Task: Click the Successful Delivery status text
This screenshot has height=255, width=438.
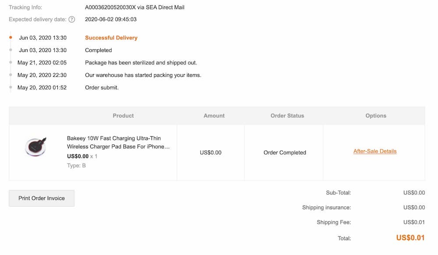Action: pos(111,38)
